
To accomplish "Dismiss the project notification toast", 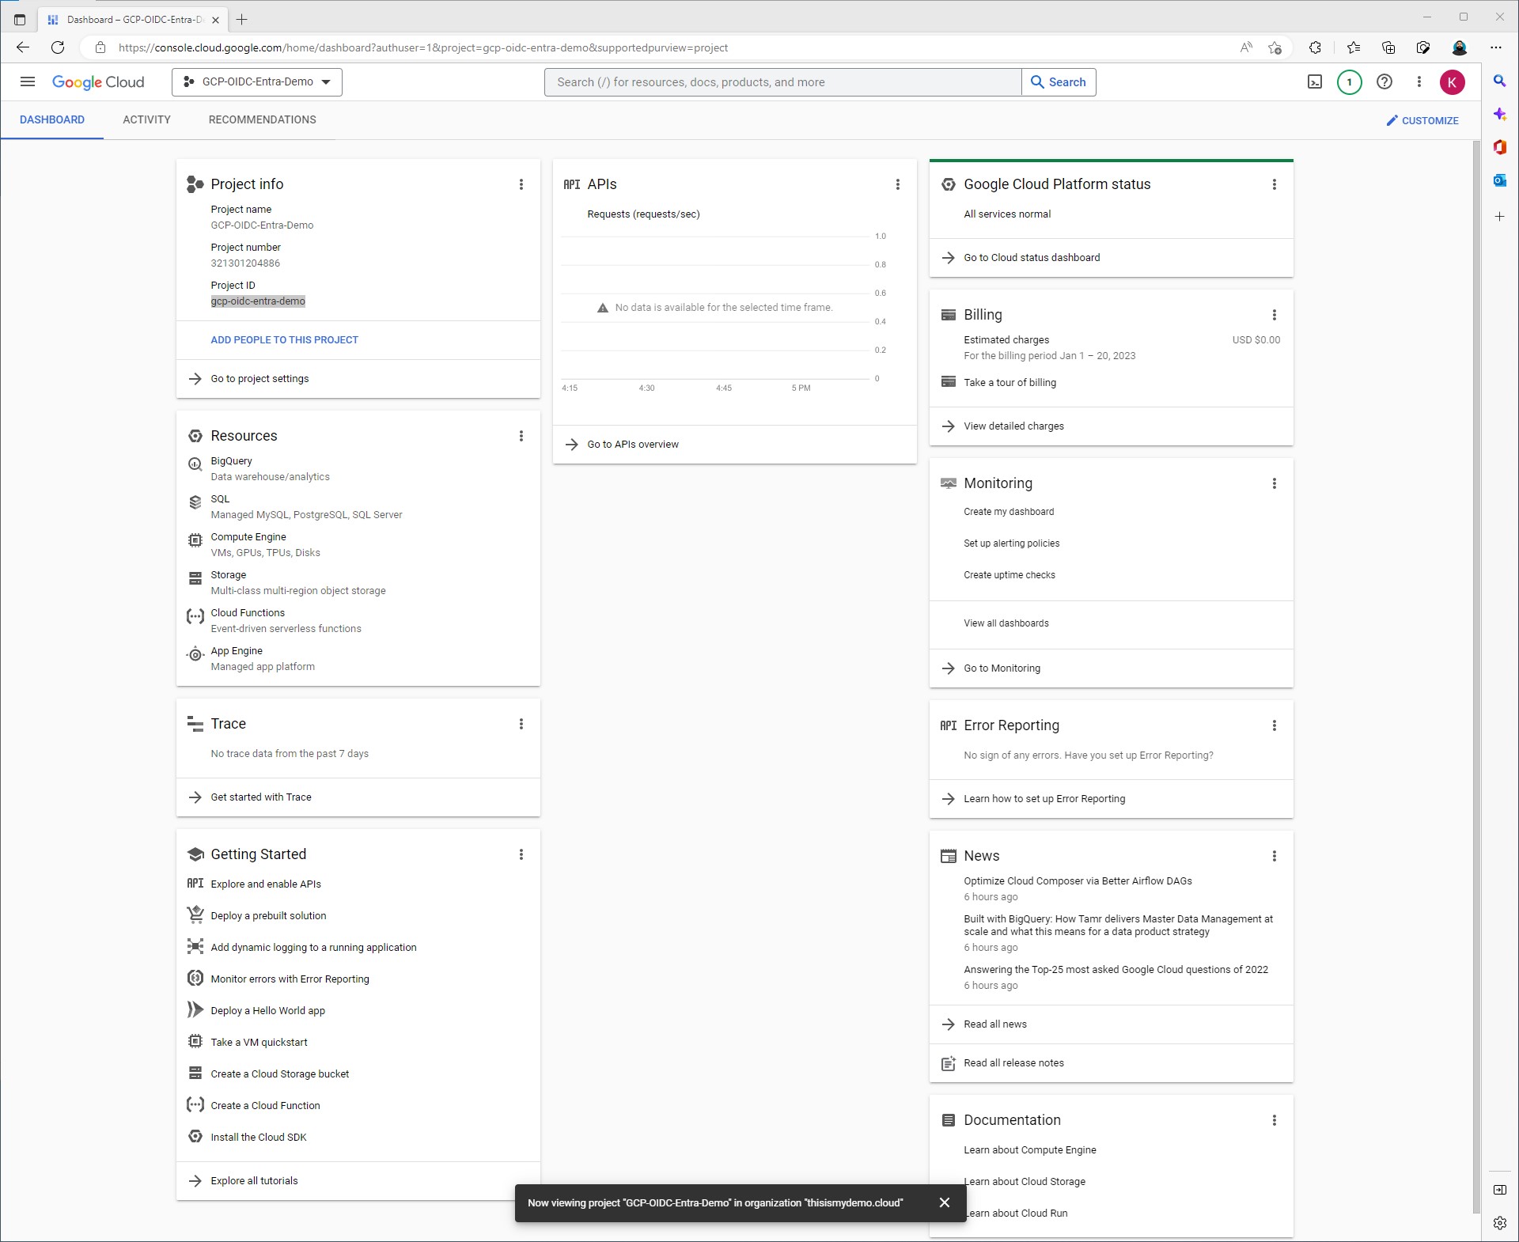I will [944, 1202].
